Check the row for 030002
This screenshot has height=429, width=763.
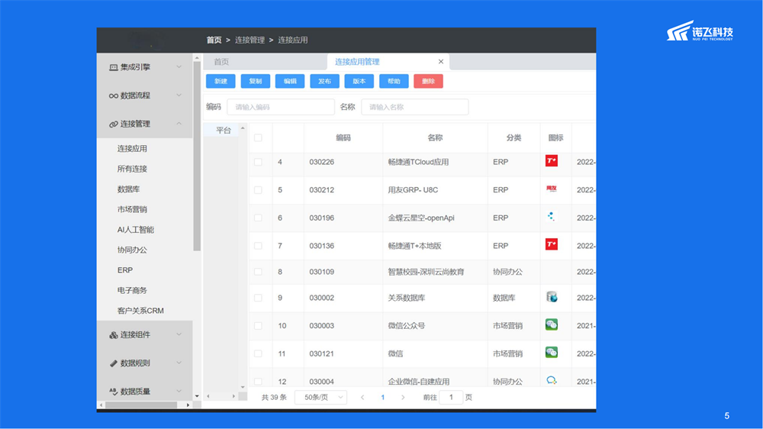click(x=258, y=298)
